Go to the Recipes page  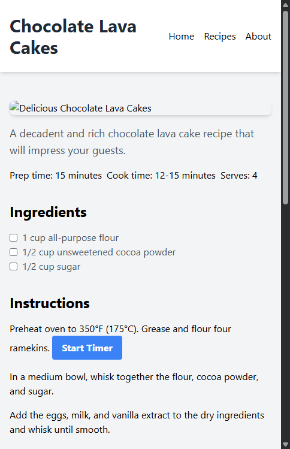pyautogui.click(x=219, y=37)
